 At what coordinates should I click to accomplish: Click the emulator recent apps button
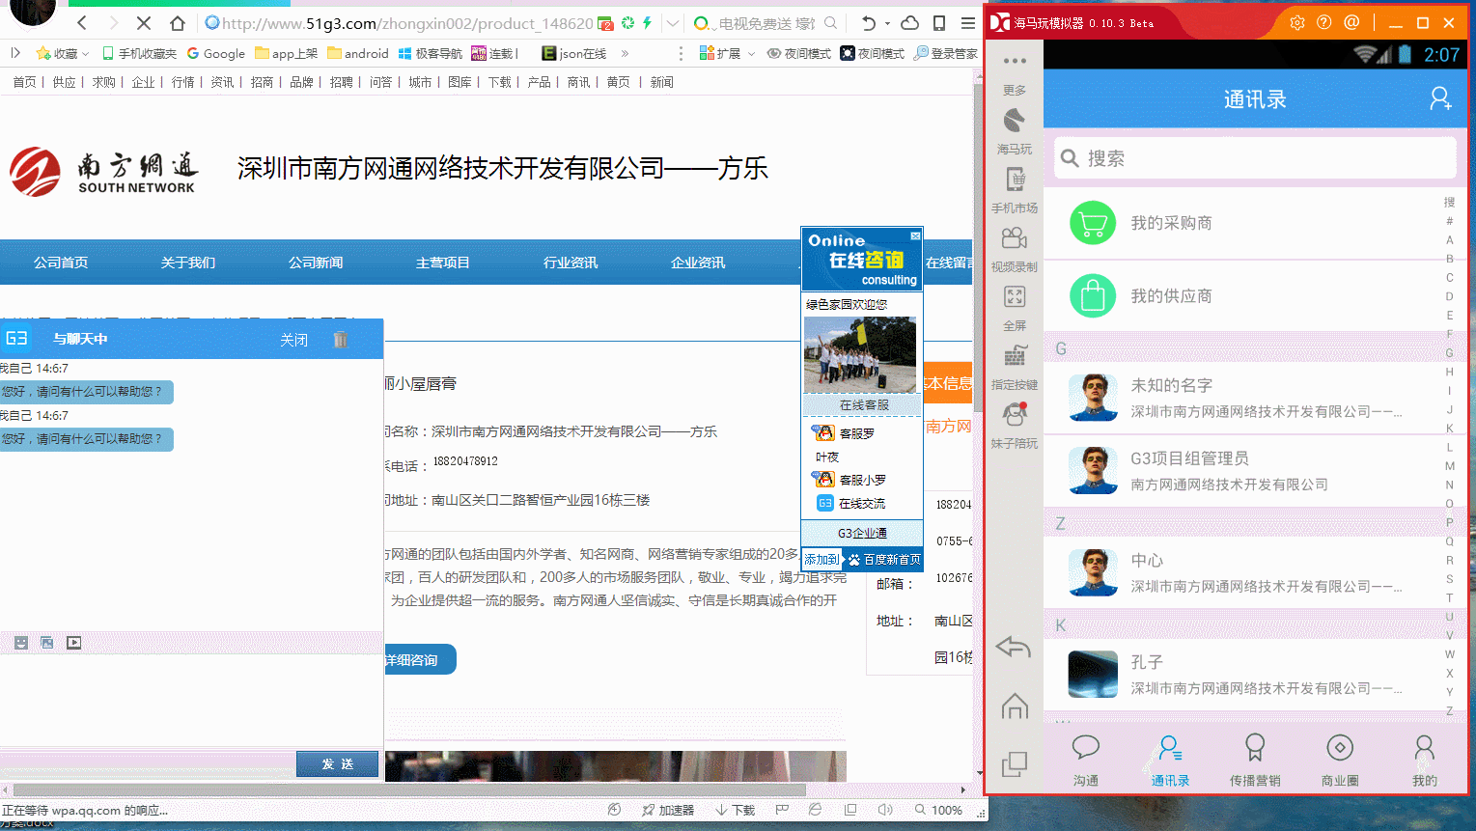1015,764
